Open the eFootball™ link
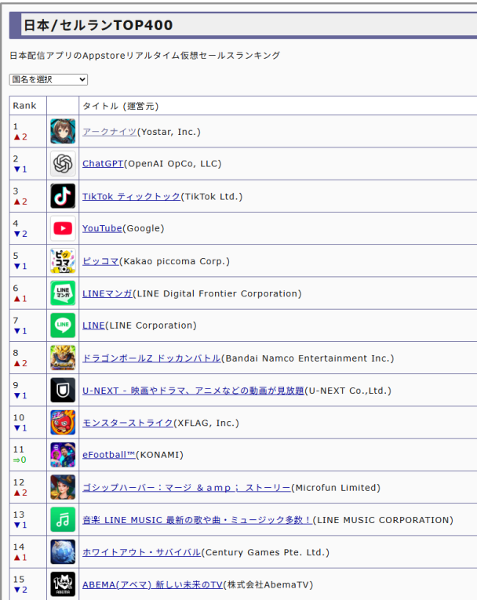 point(109,455)
